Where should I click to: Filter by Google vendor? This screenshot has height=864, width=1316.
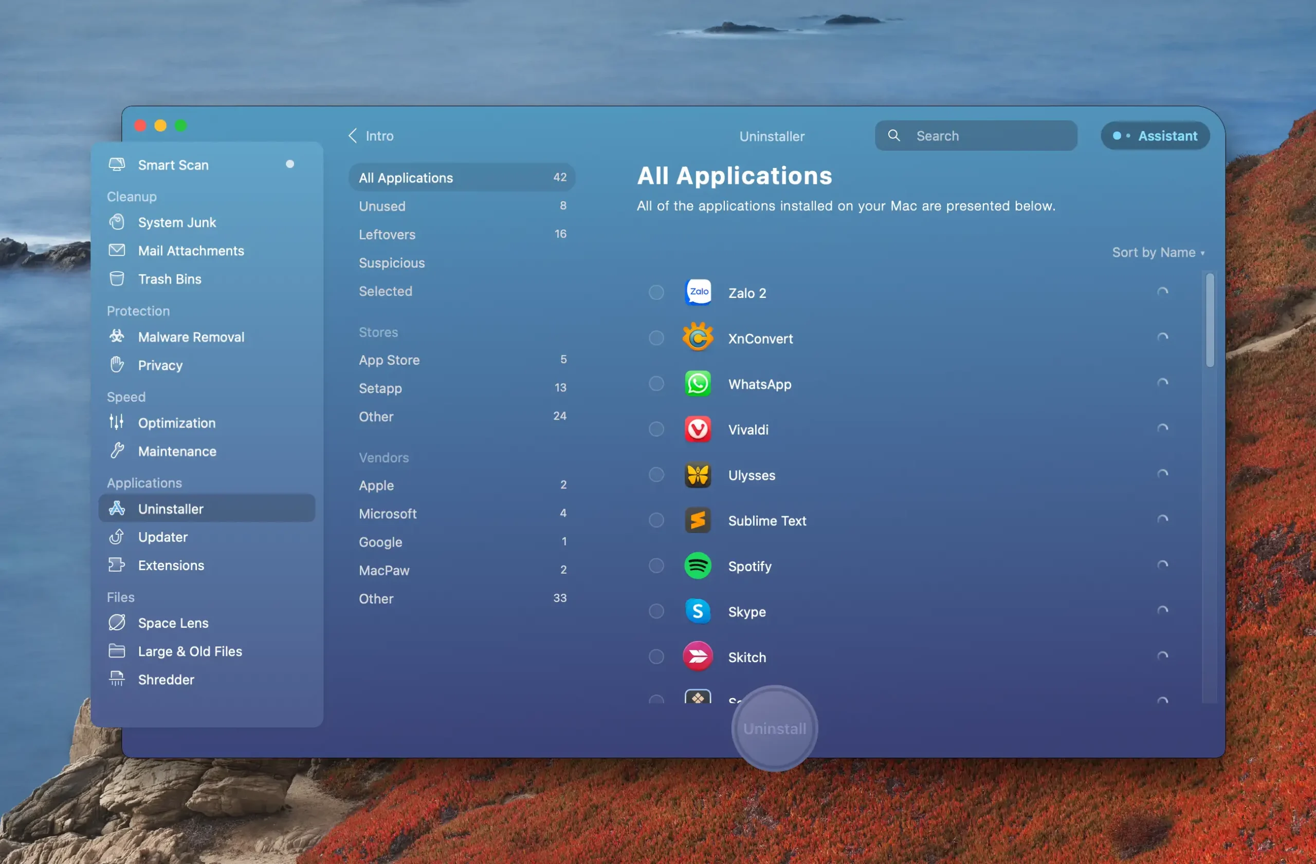[x=462, y=542]
